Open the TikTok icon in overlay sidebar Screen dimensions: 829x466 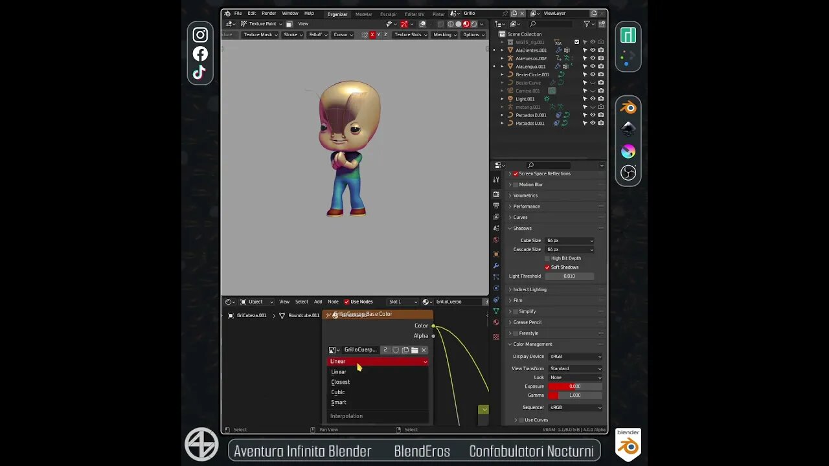[200, 72]
